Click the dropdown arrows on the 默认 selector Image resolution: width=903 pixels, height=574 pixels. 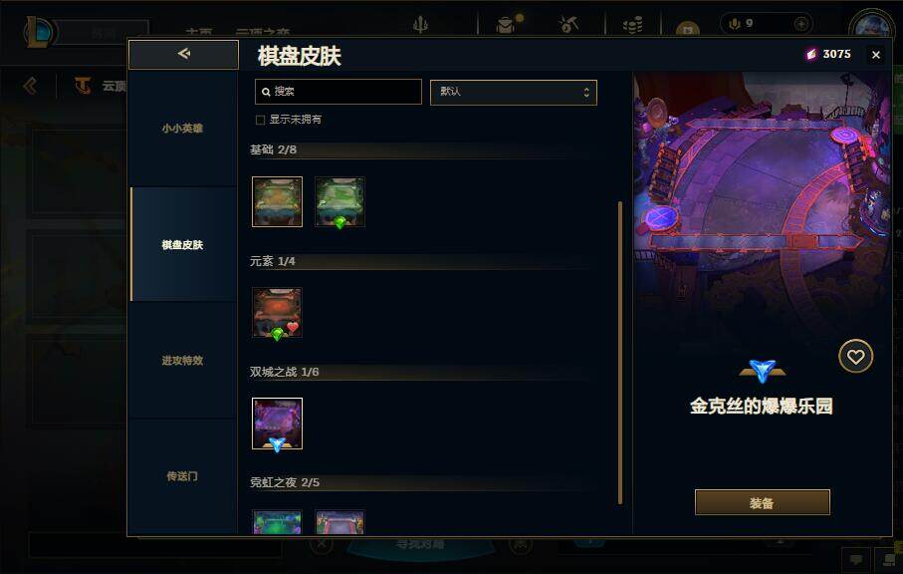pyautogui.click(x=586, y=93)
